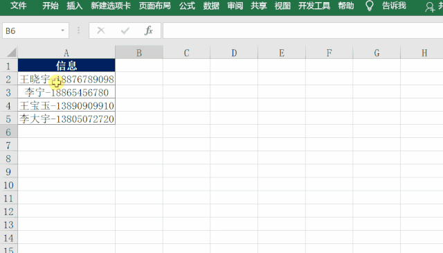Select column C header

[186, 53]
